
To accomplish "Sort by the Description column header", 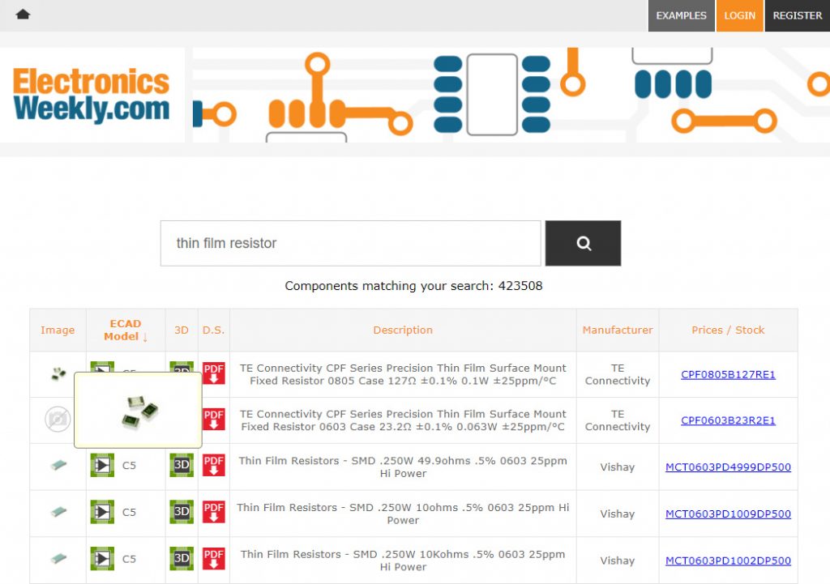I will [403, 330].
